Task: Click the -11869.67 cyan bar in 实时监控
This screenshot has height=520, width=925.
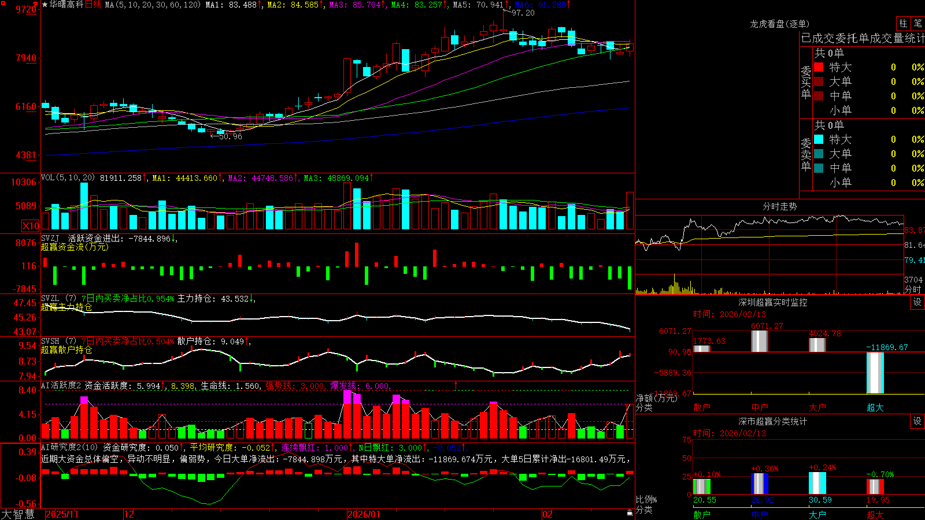Action: click(x=875, y=373)
